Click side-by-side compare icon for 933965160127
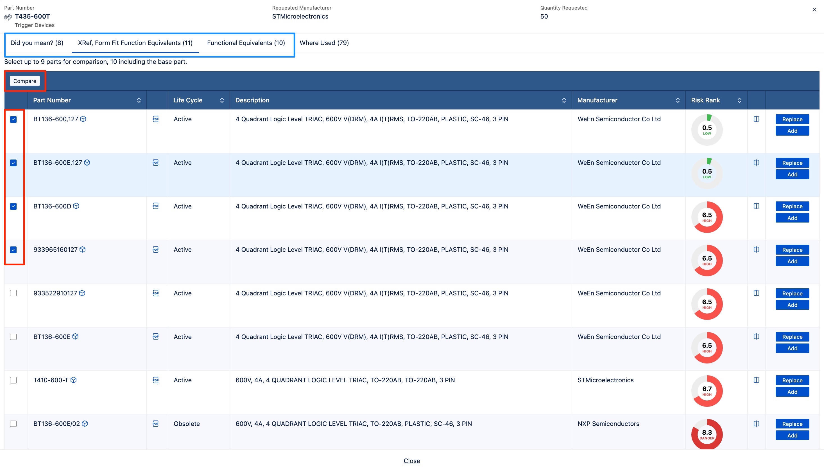Screen dimensions: 824x467 coord(756,250)
